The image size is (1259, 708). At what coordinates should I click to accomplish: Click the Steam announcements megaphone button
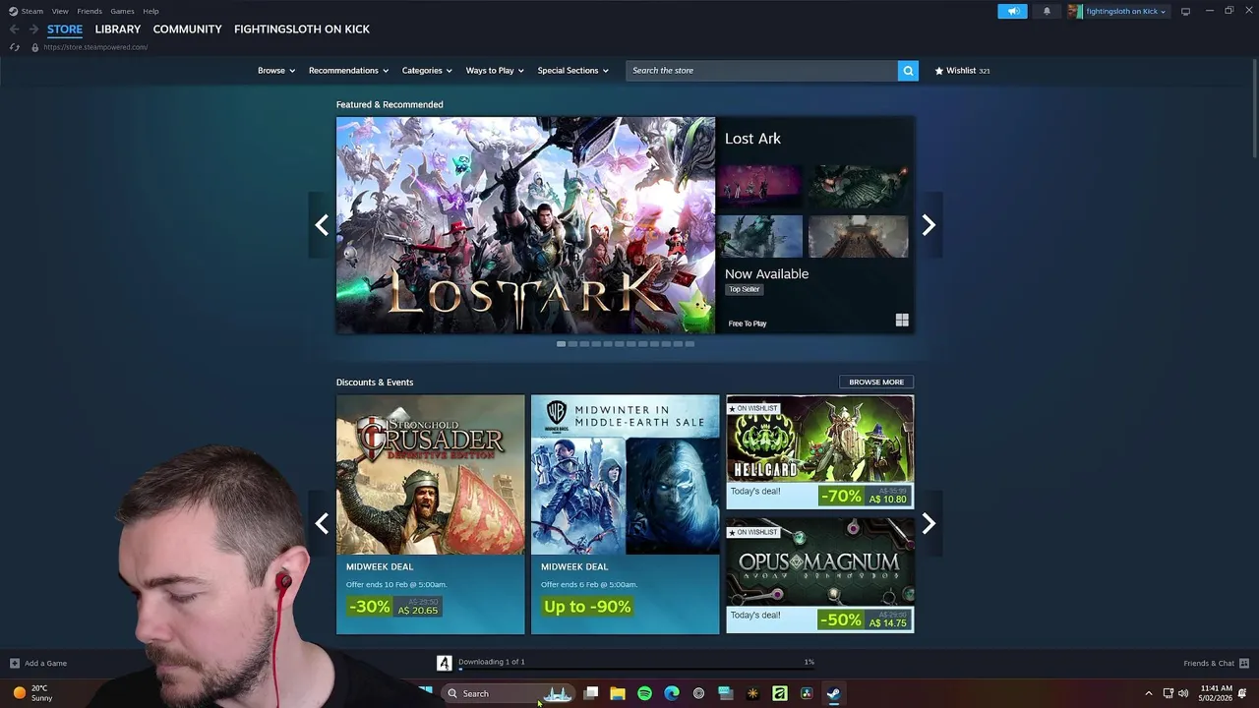point(1012,11)
